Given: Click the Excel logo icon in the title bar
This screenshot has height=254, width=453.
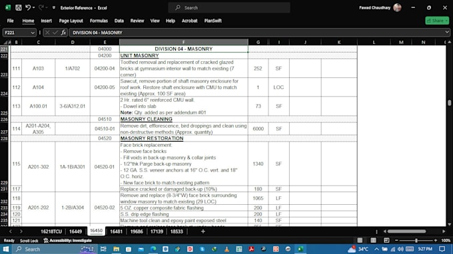Looking at the screenshot, I should [x=8, y=8].
